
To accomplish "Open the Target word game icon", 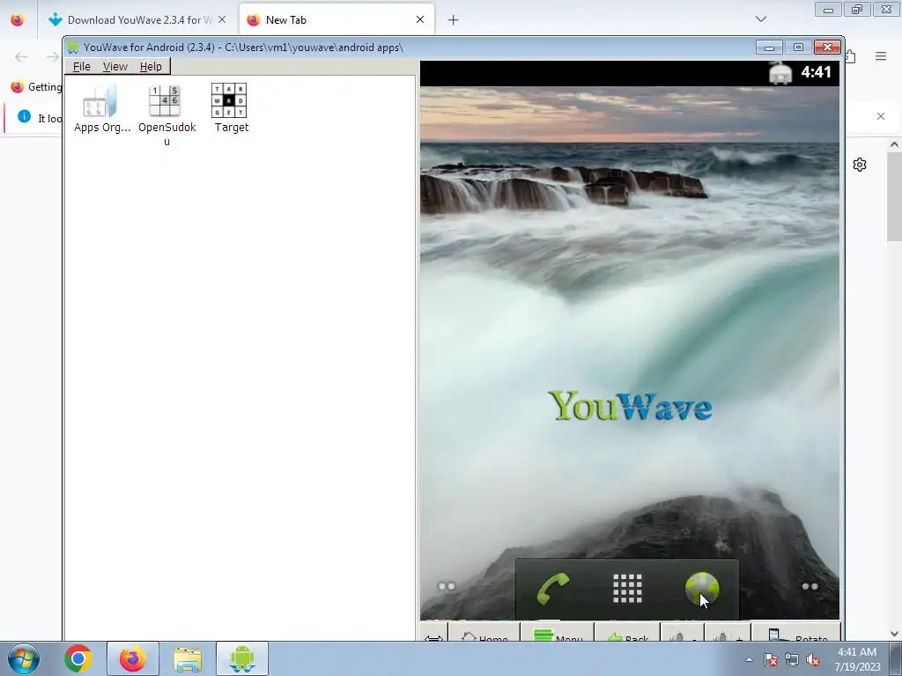I will pyautogui.click(x=230, y=108).
